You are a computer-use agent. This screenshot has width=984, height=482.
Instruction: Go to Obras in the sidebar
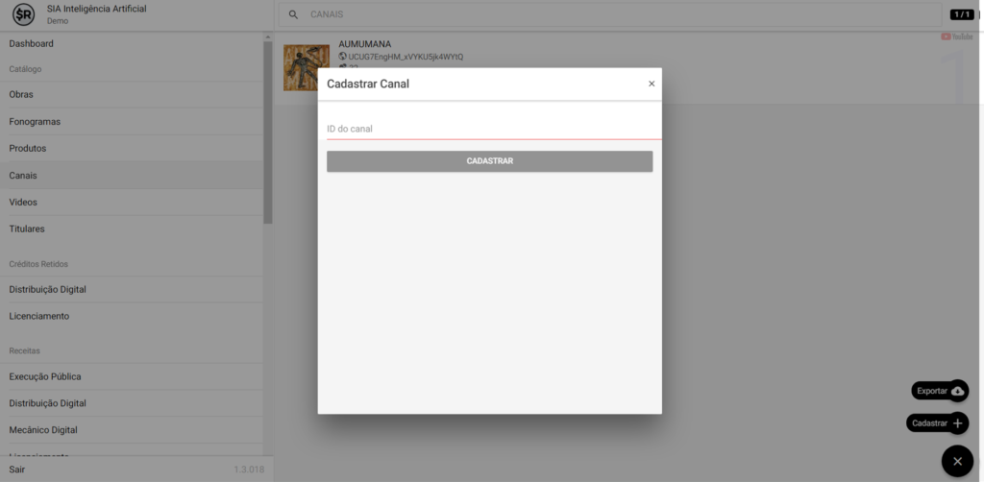tap(22, 95)
